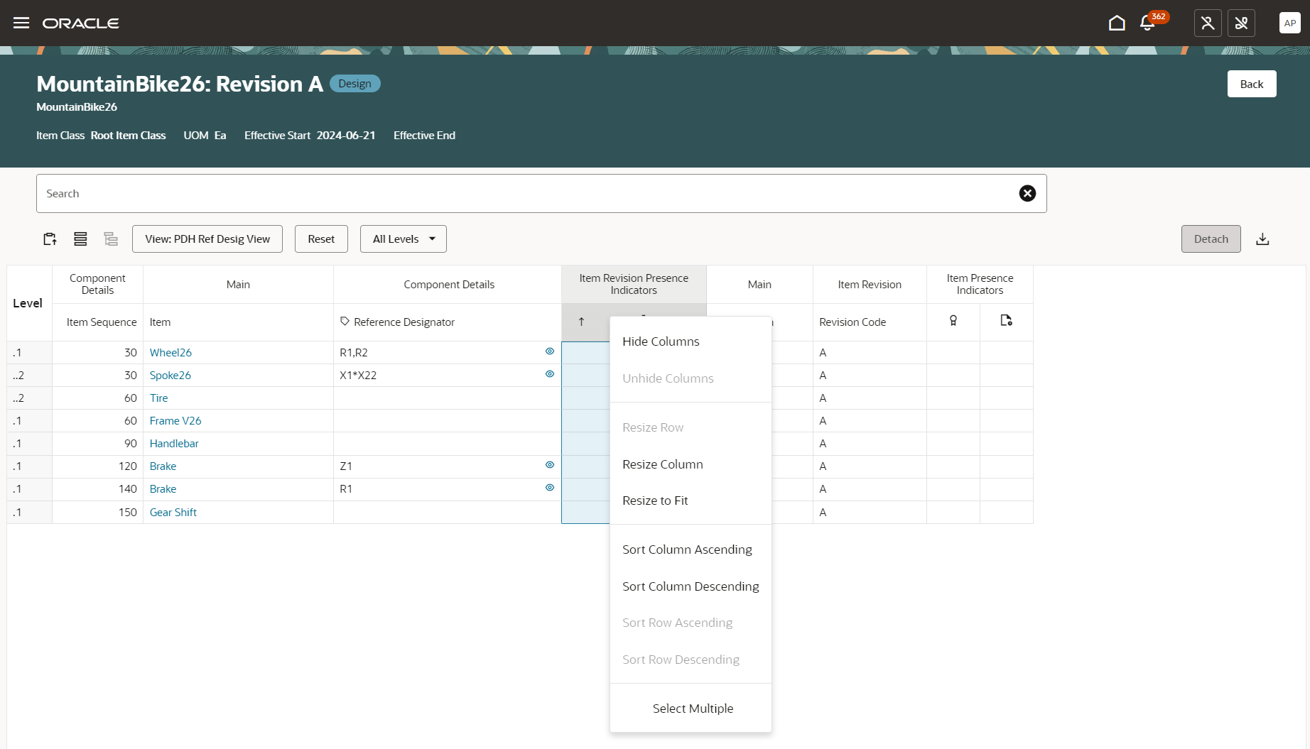Click disabled Resize Row entry
The image size is (1310, 749).
(691, 427)
